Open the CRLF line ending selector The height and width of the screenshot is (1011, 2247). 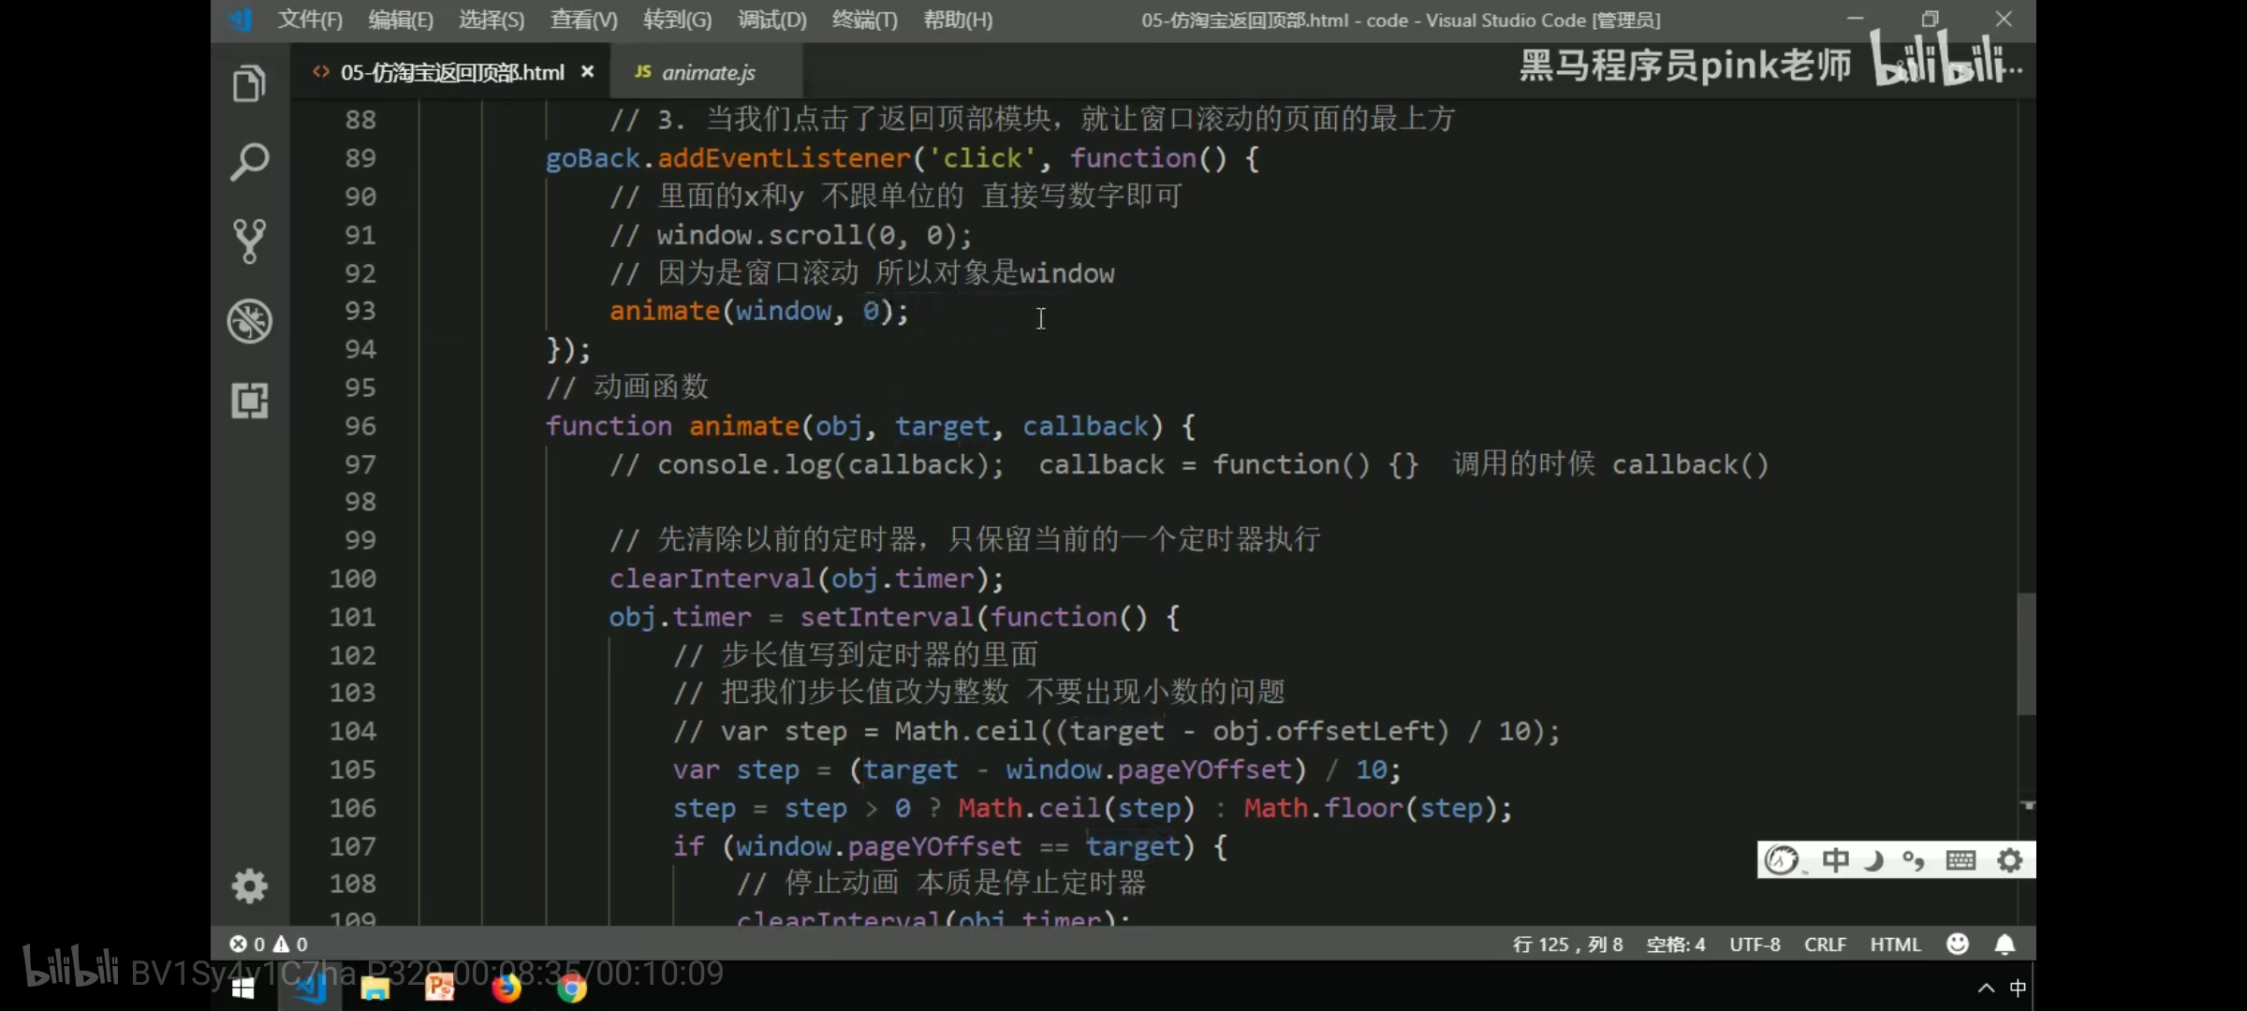point(1825,944)
